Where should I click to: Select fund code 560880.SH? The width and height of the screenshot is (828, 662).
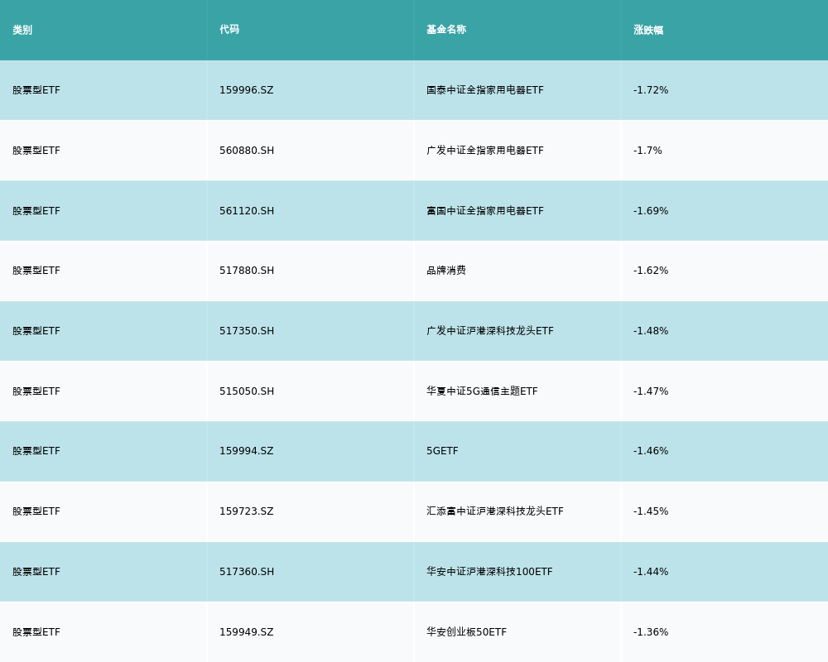[x=247, y=151]
